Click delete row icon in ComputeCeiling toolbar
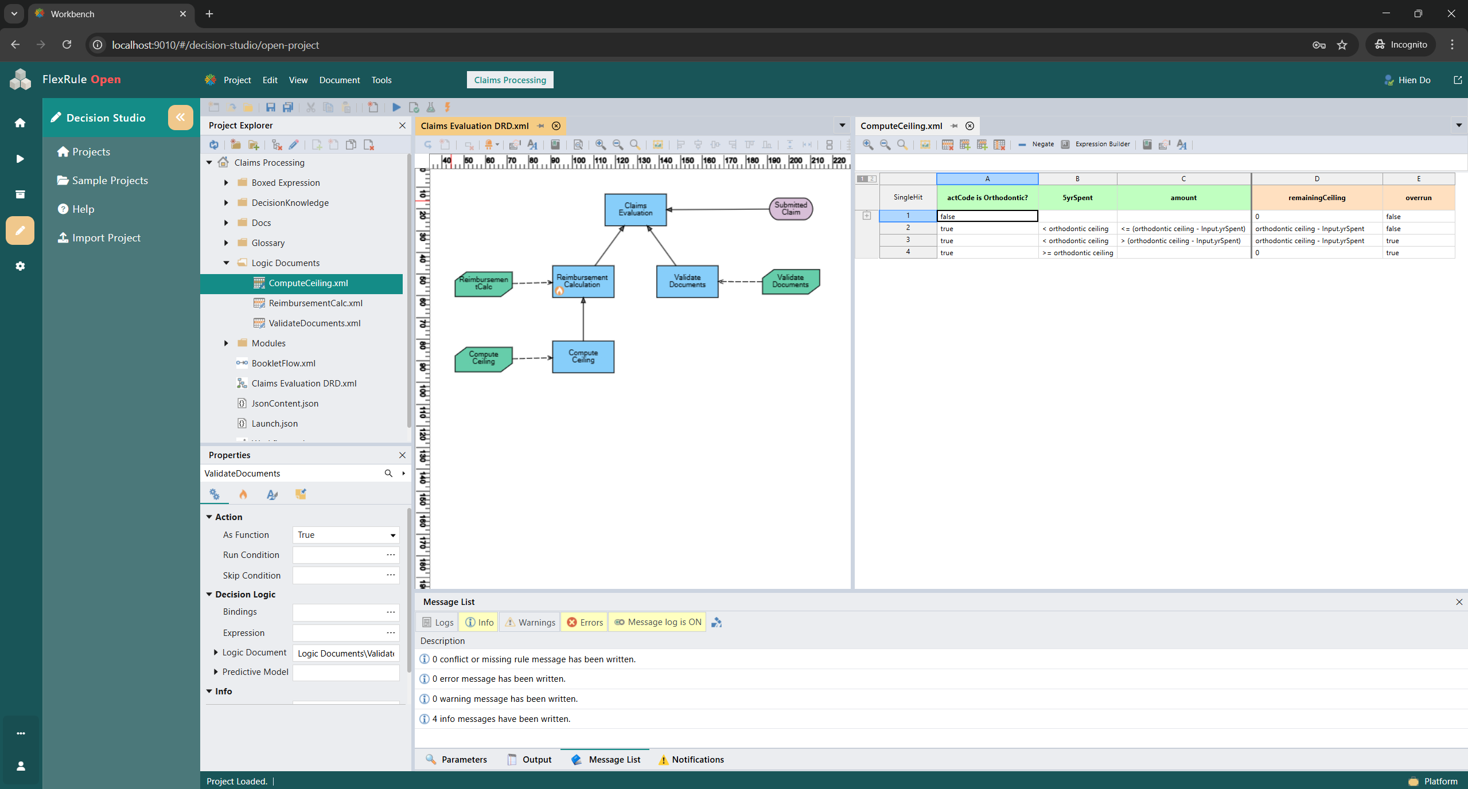1468x789 pixels. pyautogui.click(x=948, y=144)
